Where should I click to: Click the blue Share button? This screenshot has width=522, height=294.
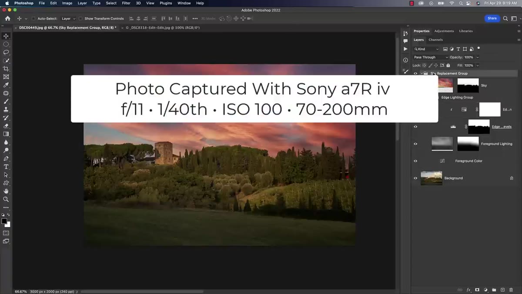click(x=492, y=18)
